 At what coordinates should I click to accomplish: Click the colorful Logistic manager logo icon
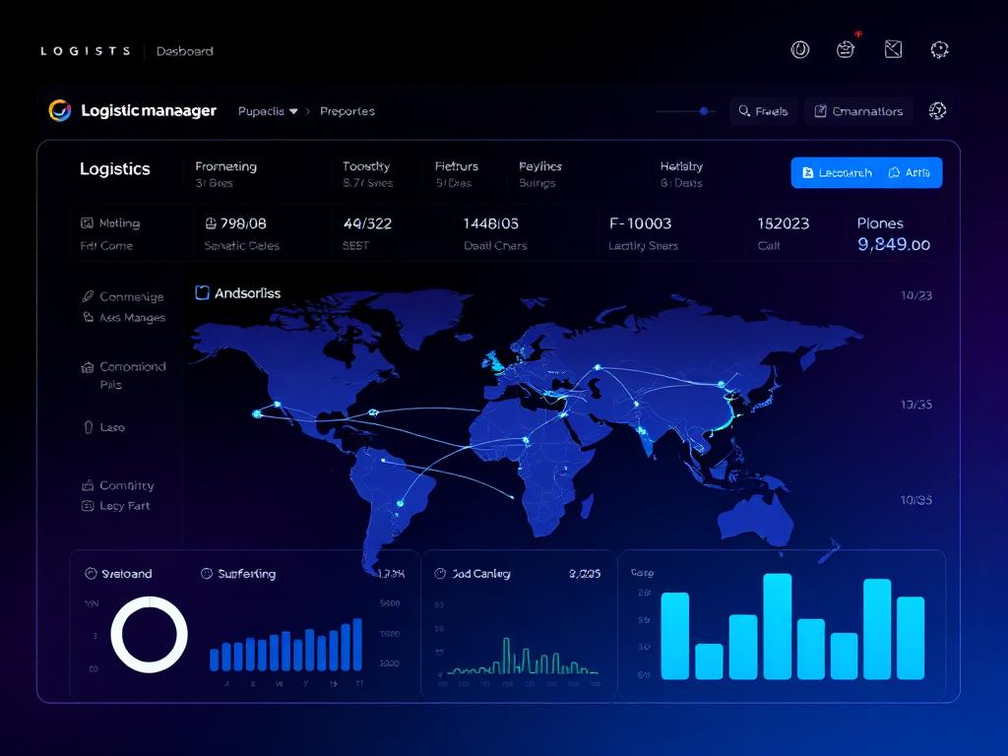tap(60, 110)
